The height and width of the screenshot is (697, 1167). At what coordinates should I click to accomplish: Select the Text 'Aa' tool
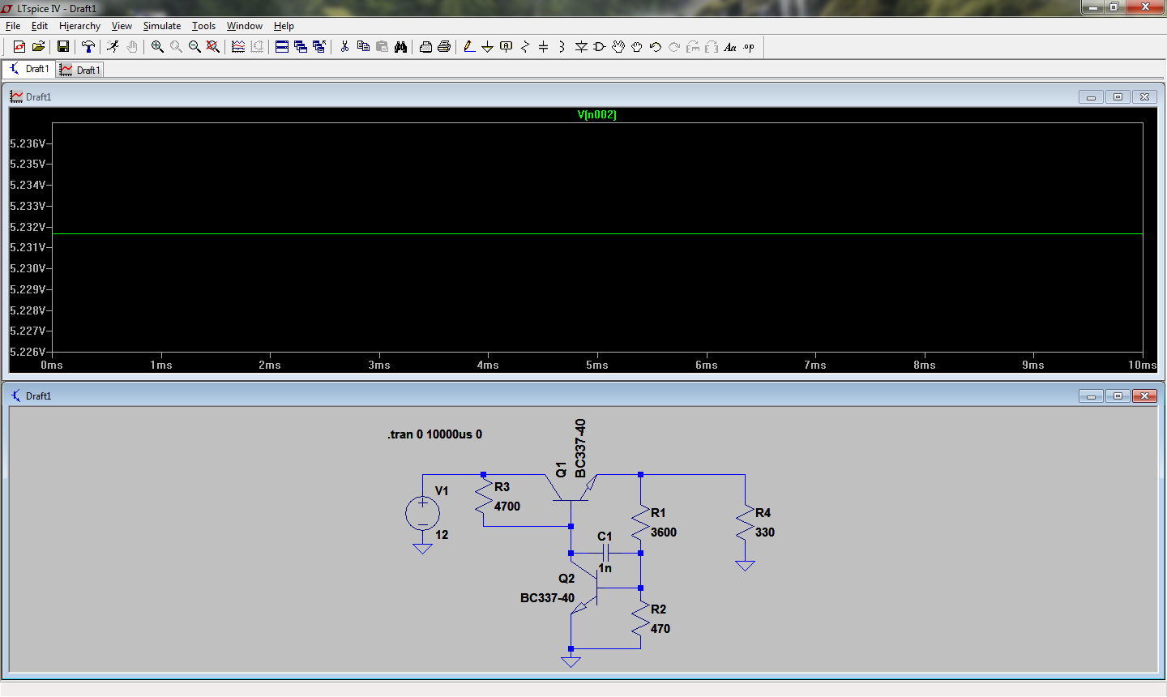pyautogui.click(x=730, y=47)
